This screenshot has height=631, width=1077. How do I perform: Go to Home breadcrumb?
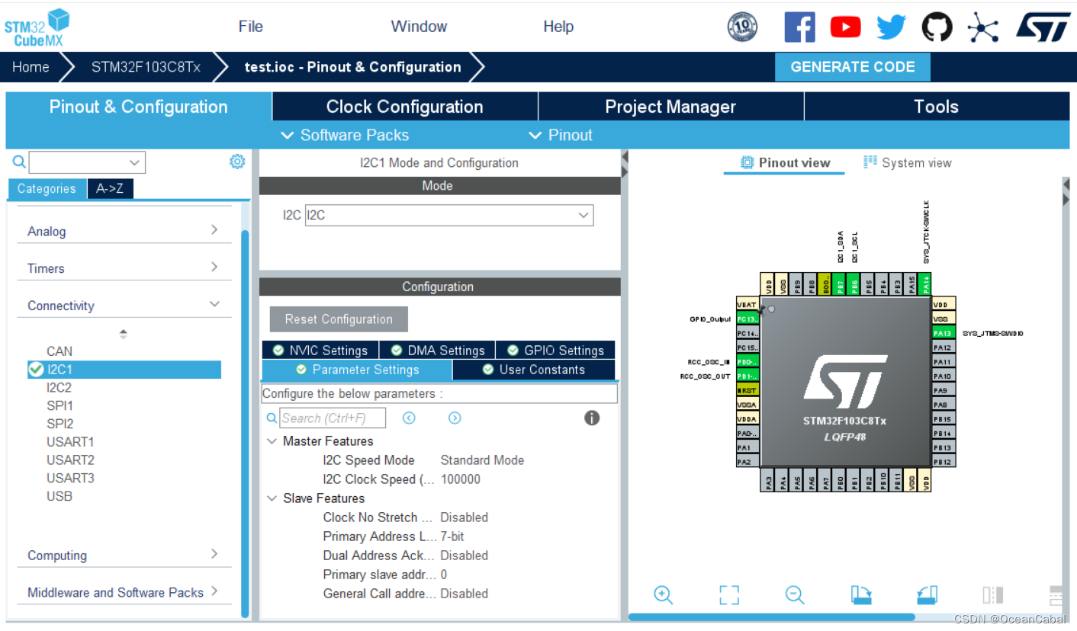coord(31,67)
